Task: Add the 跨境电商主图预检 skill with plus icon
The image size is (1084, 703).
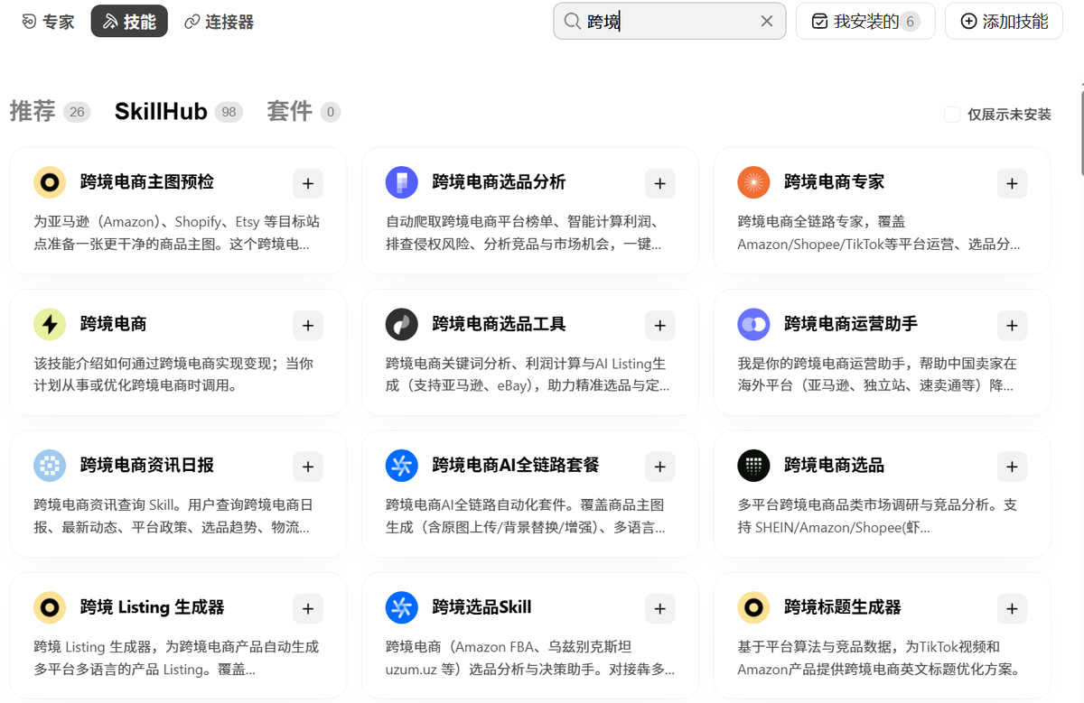Action: pos(308,183)
